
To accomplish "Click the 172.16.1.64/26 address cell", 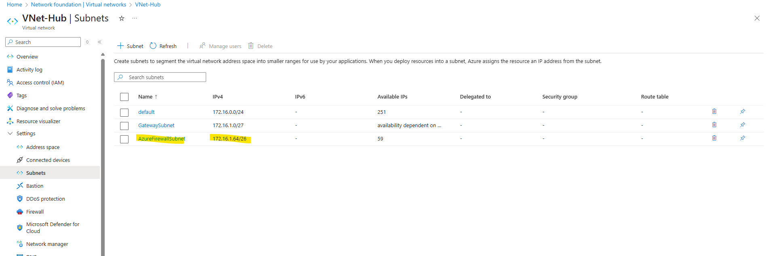I will (x=230, y=139).
